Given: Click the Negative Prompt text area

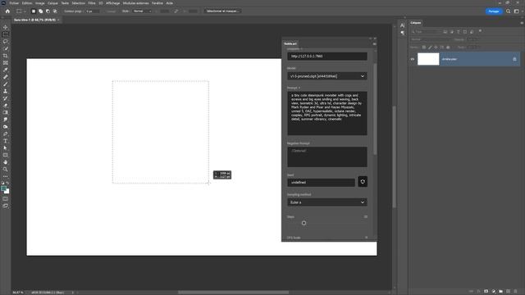Looking at the screenshot, I should tap(327, 157).
